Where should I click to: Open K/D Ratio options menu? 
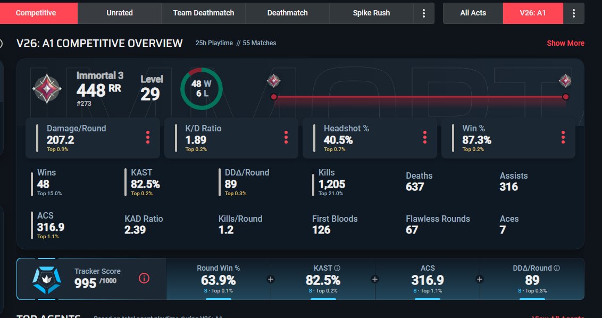[286, 138]
